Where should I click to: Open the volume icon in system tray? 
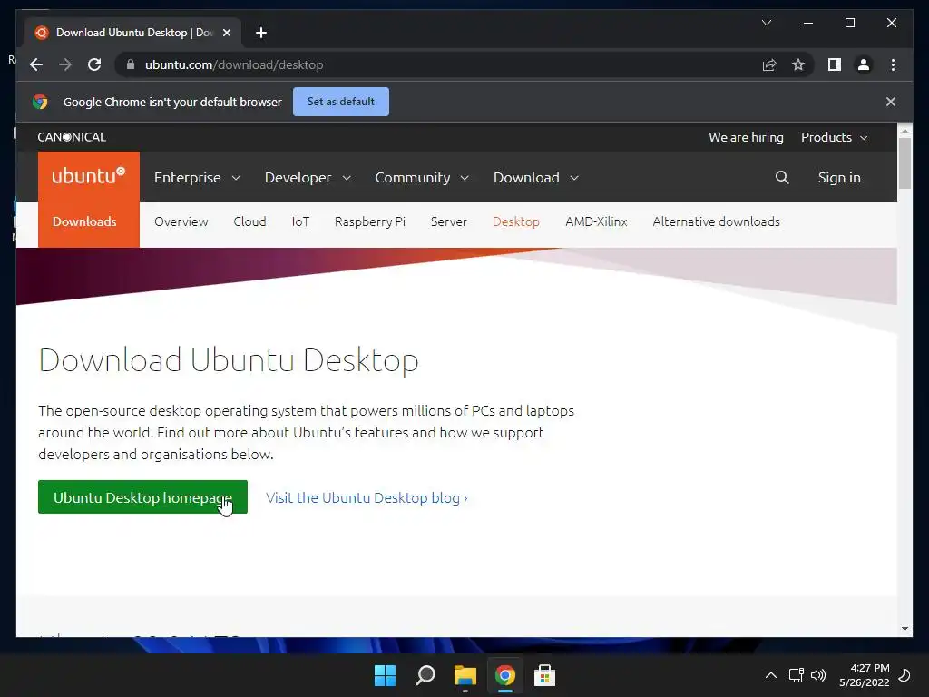[x=818, y=675]
